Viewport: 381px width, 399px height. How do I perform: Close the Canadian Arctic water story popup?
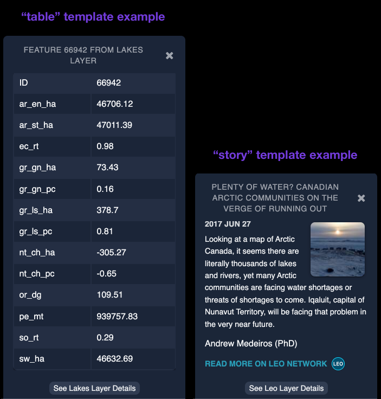click(x=361, y=198)
